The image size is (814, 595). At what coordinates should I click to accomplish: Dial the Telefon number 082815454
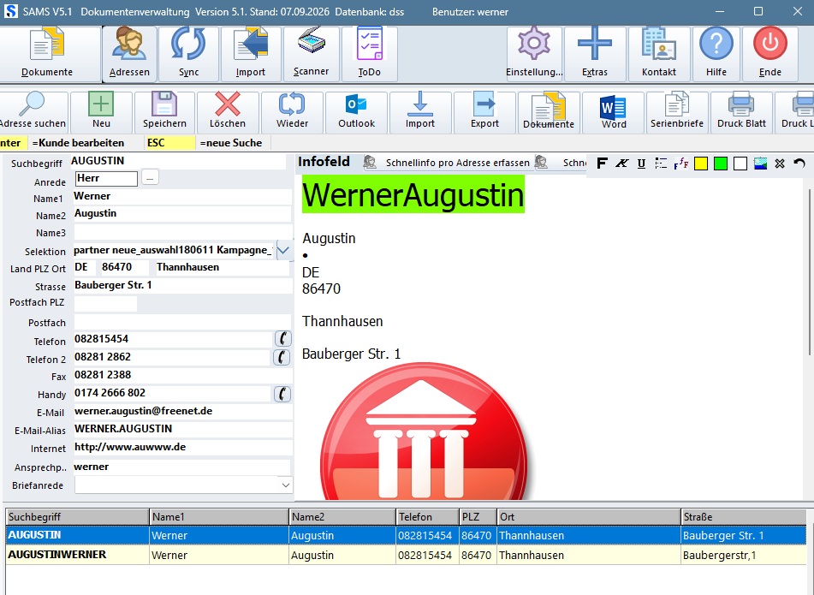(x=282, y=338)
